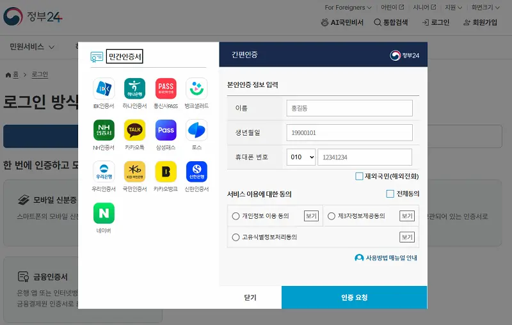Select the 카카오뱅크 icon
The image size is (512, 325).
click(166, 171)
